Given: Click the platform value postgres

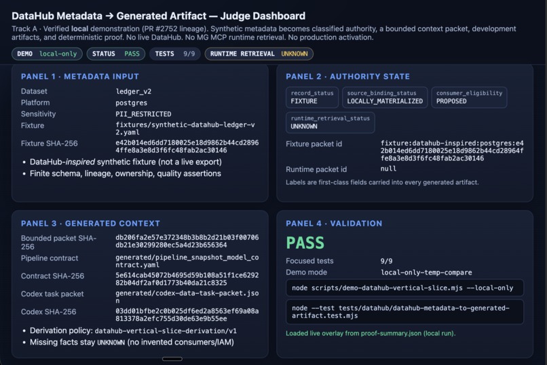Looking at the screenshot, I should (131, 103).
